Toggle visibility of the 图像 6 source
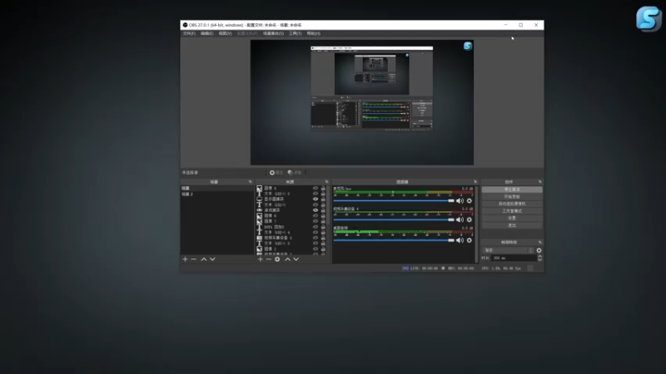The height and width of the screenshot is (374, 666). [316, 215]
